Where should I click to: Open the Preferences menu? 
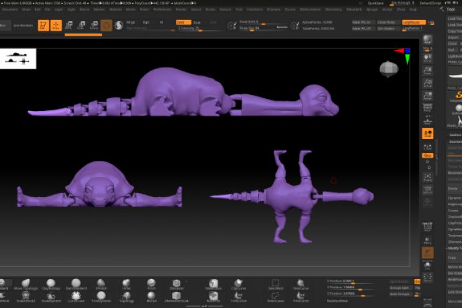pos(162,10)
